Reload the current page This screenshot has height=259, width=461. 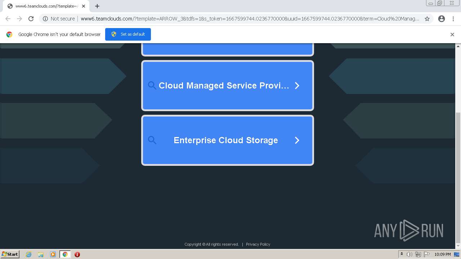pos(31,19)
